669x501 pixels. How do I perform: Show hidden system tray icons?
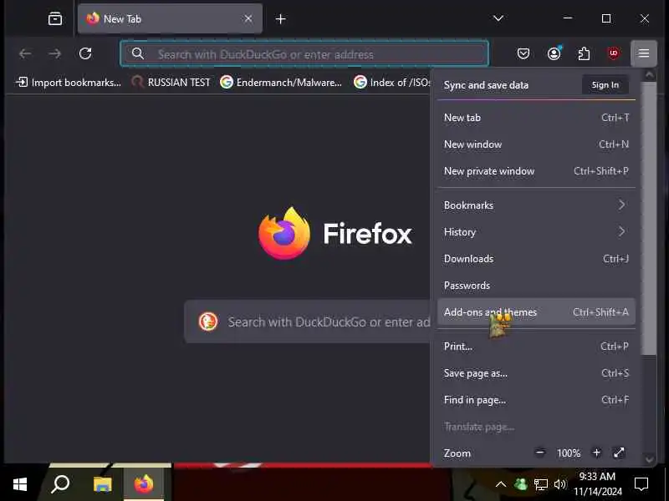click(501, 484)
